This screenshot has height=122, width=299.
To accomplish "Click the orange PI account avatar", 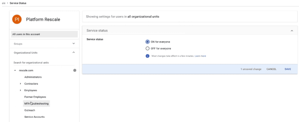I will [17, 19].
